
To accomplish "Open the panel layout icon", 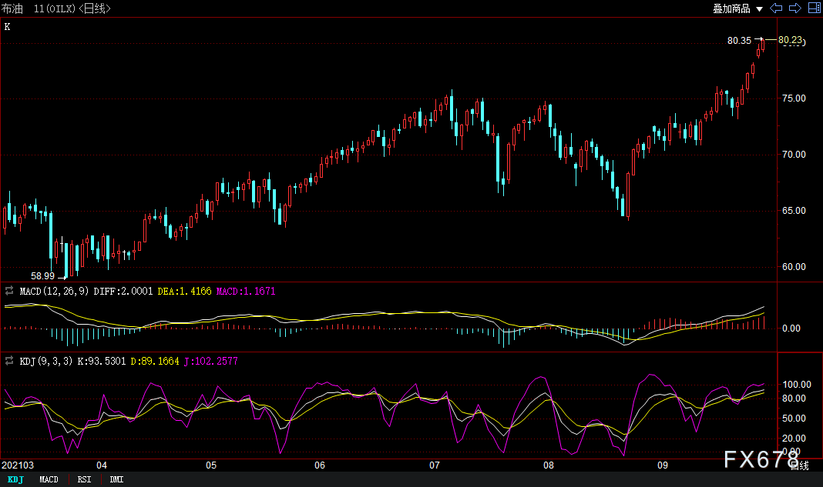I will (x=814, y=8).
